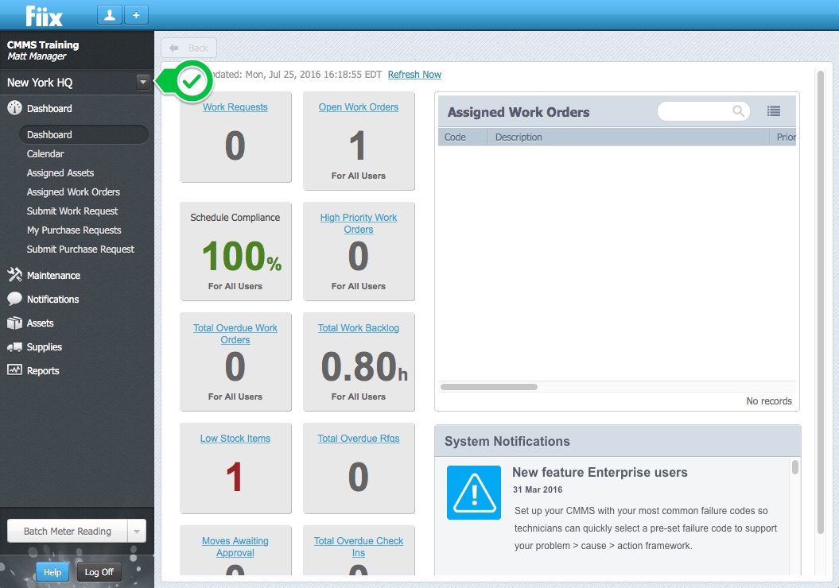Click the Schedule Compliance 100% value

242,256
